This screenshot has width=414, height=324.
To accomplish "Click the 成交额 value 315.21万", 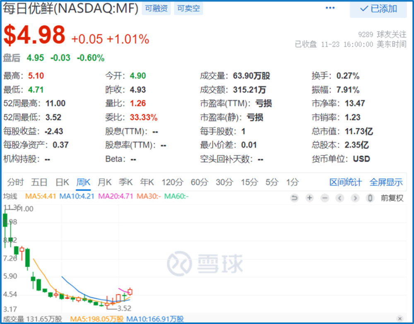I will click(249, 90).
